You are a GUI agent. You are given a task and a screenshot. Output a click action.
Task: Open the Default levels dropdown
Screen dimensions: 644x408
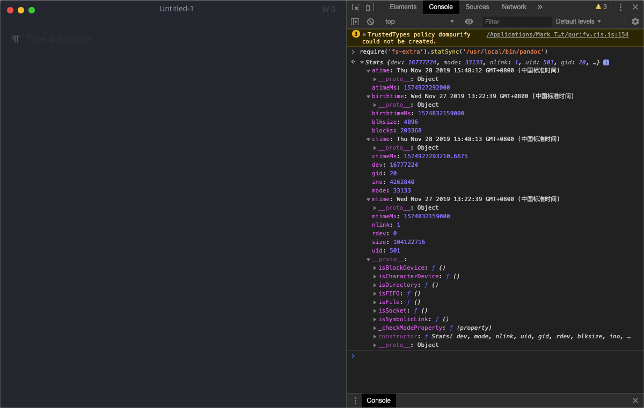click(x=579, y=21)
